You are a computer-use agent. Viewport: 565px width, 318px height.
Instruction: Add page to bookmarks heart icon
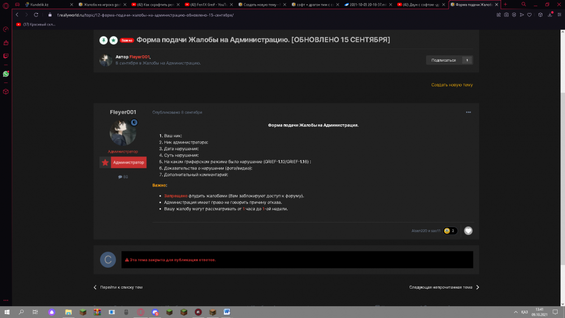point(529,15)
